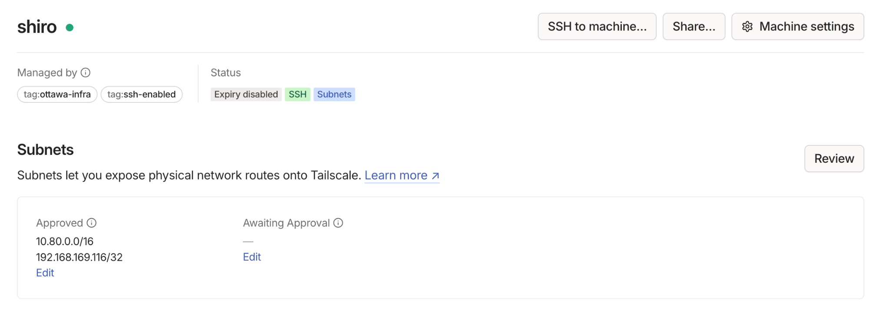Viewport: 890px width, 315px height.
Task: Click the 10.80.0.0/16 approved route
Action: 65,241
